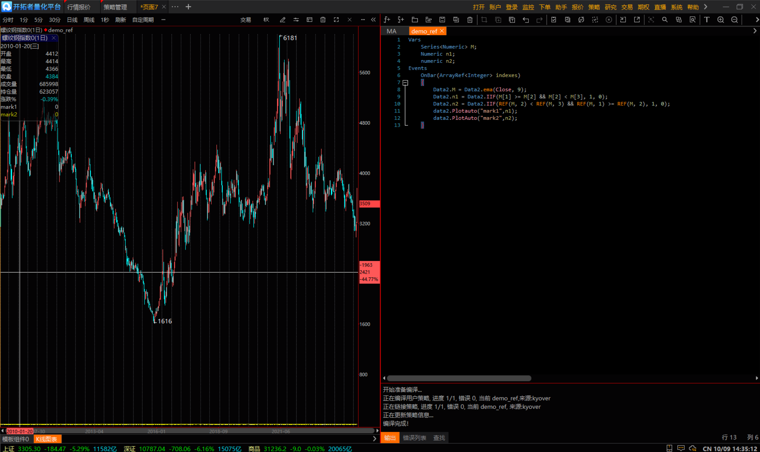Collapse chart panel with double chevron
This screenshot has height=452, width=760.
(373, 20)
